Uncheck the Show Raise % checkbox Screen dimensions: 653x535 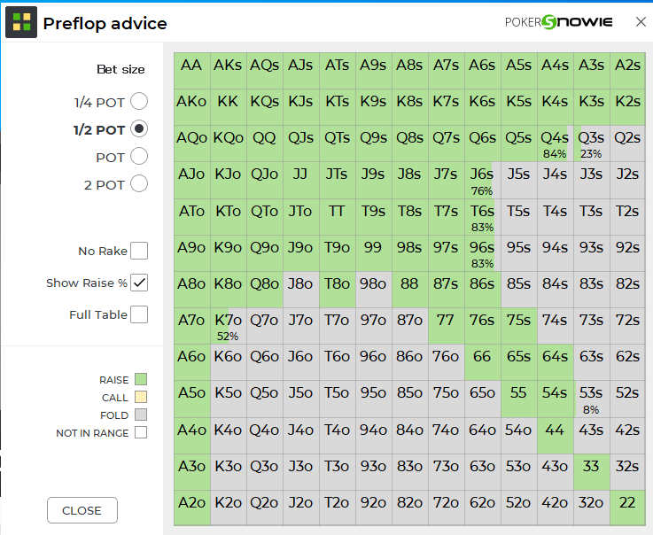pos(139,283)
